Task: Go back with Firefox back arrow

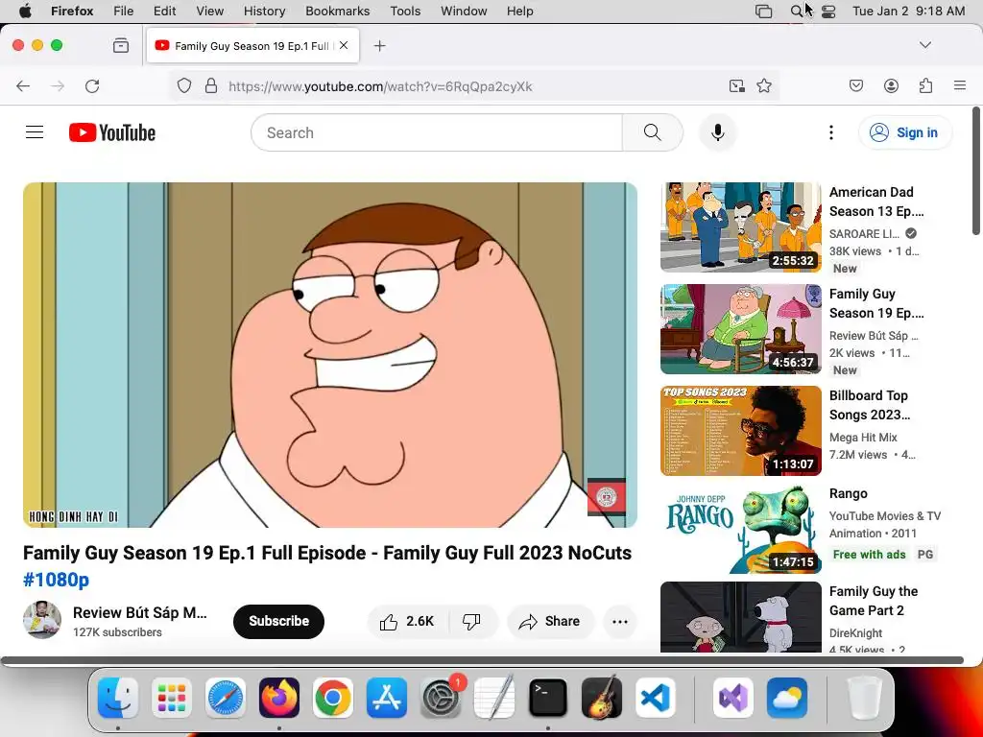Action: point(23,85)
